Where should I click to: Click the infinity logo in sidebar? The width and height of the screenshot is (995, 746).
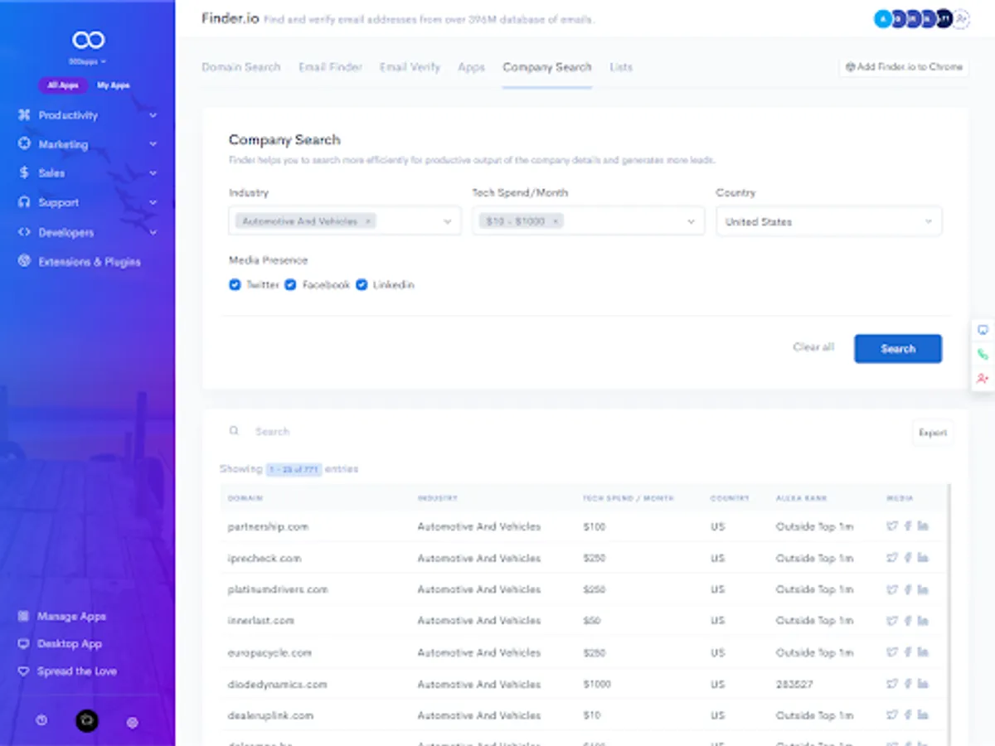tap(88, 40)
